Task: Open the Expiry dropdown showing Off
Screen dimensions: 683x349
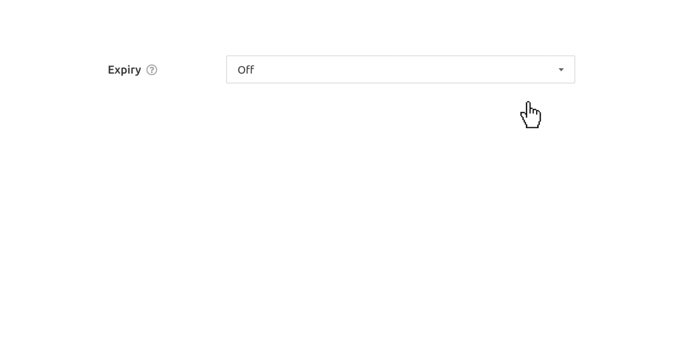Action: pos(401,69)
